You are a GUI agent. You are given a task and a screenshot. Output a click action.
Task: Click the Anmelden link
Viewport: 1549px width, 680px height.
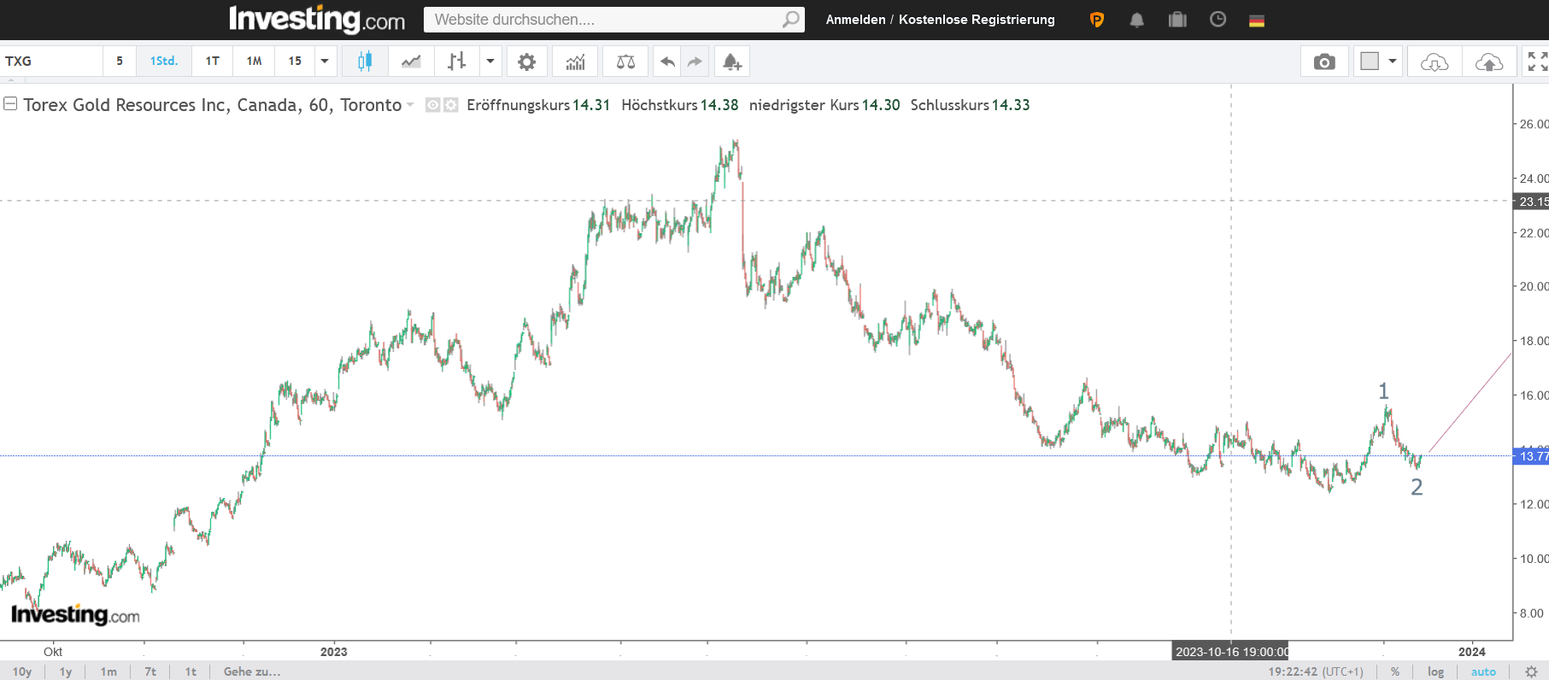coord(855,20)
